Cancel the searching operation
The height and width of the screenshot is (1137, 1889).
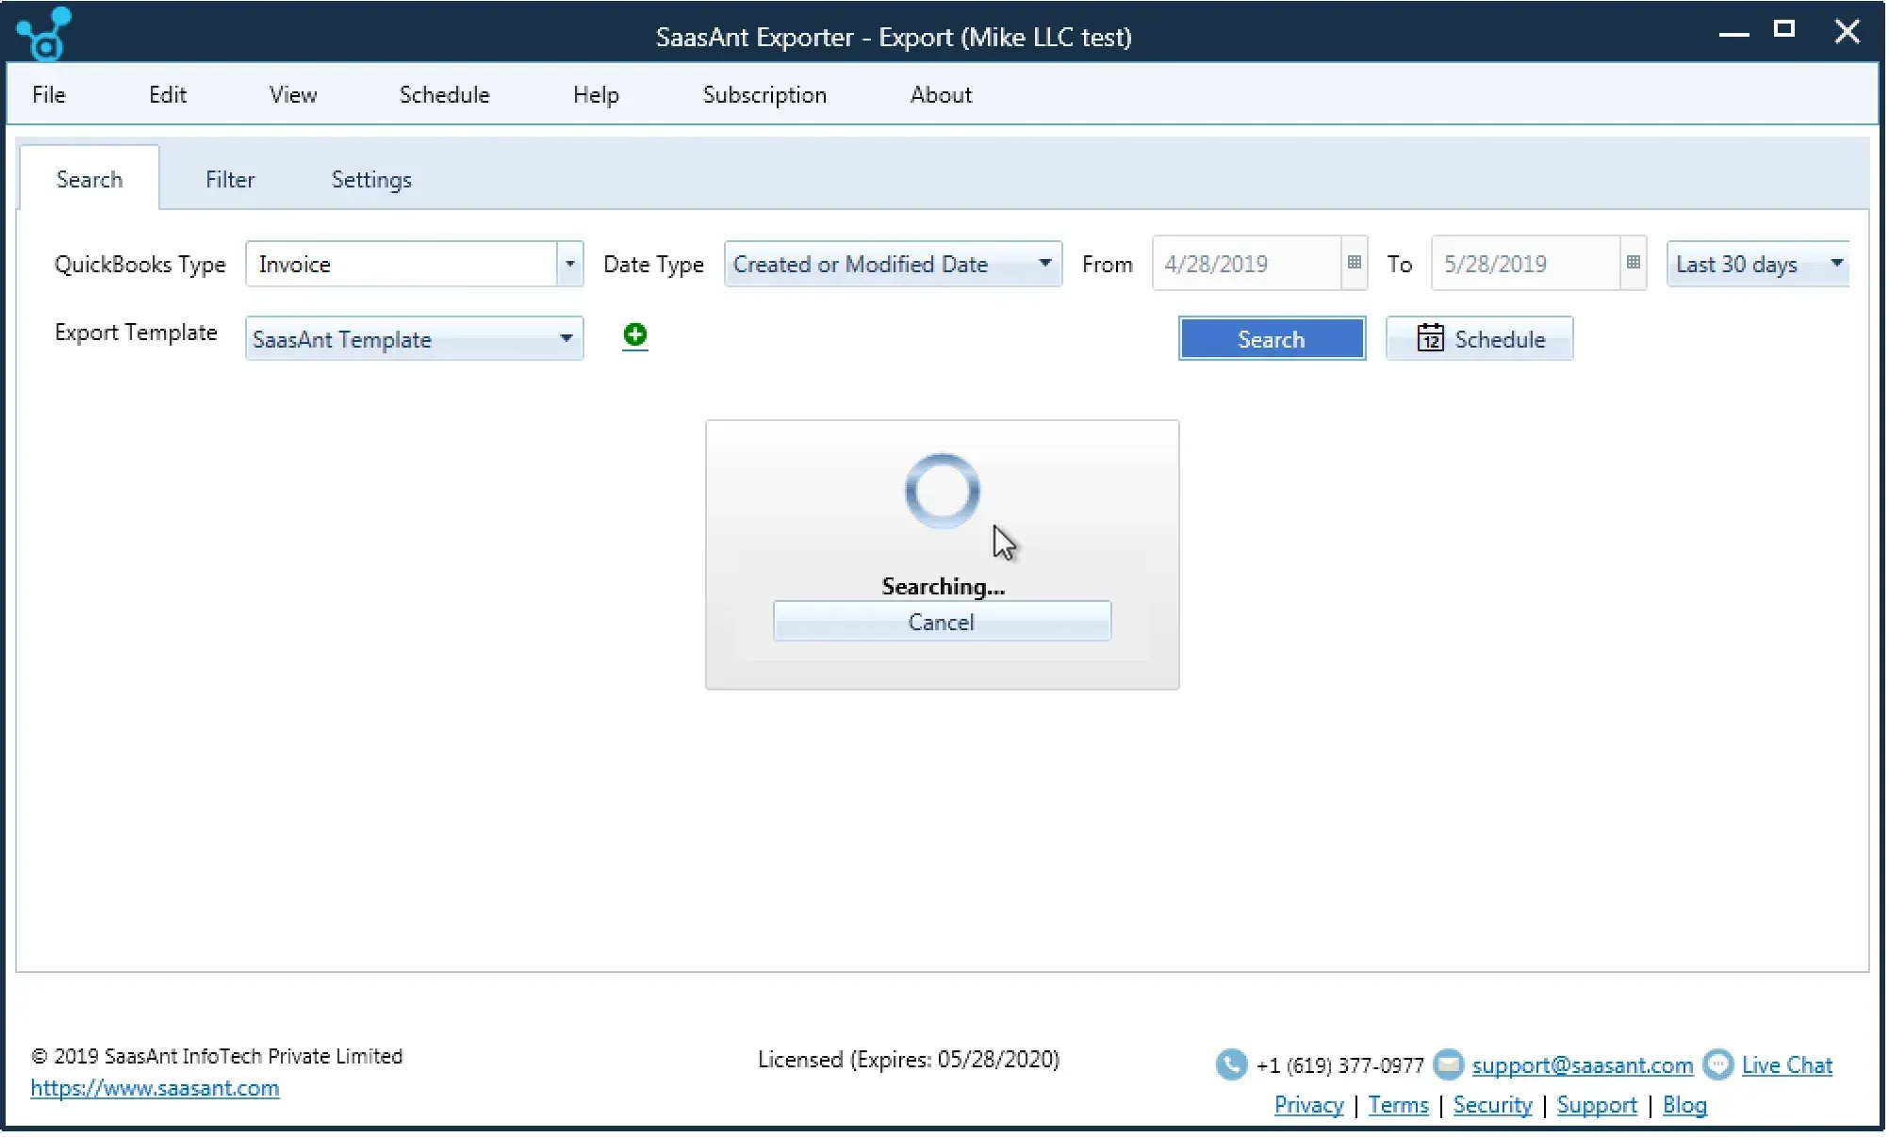(x=942, y=622)
